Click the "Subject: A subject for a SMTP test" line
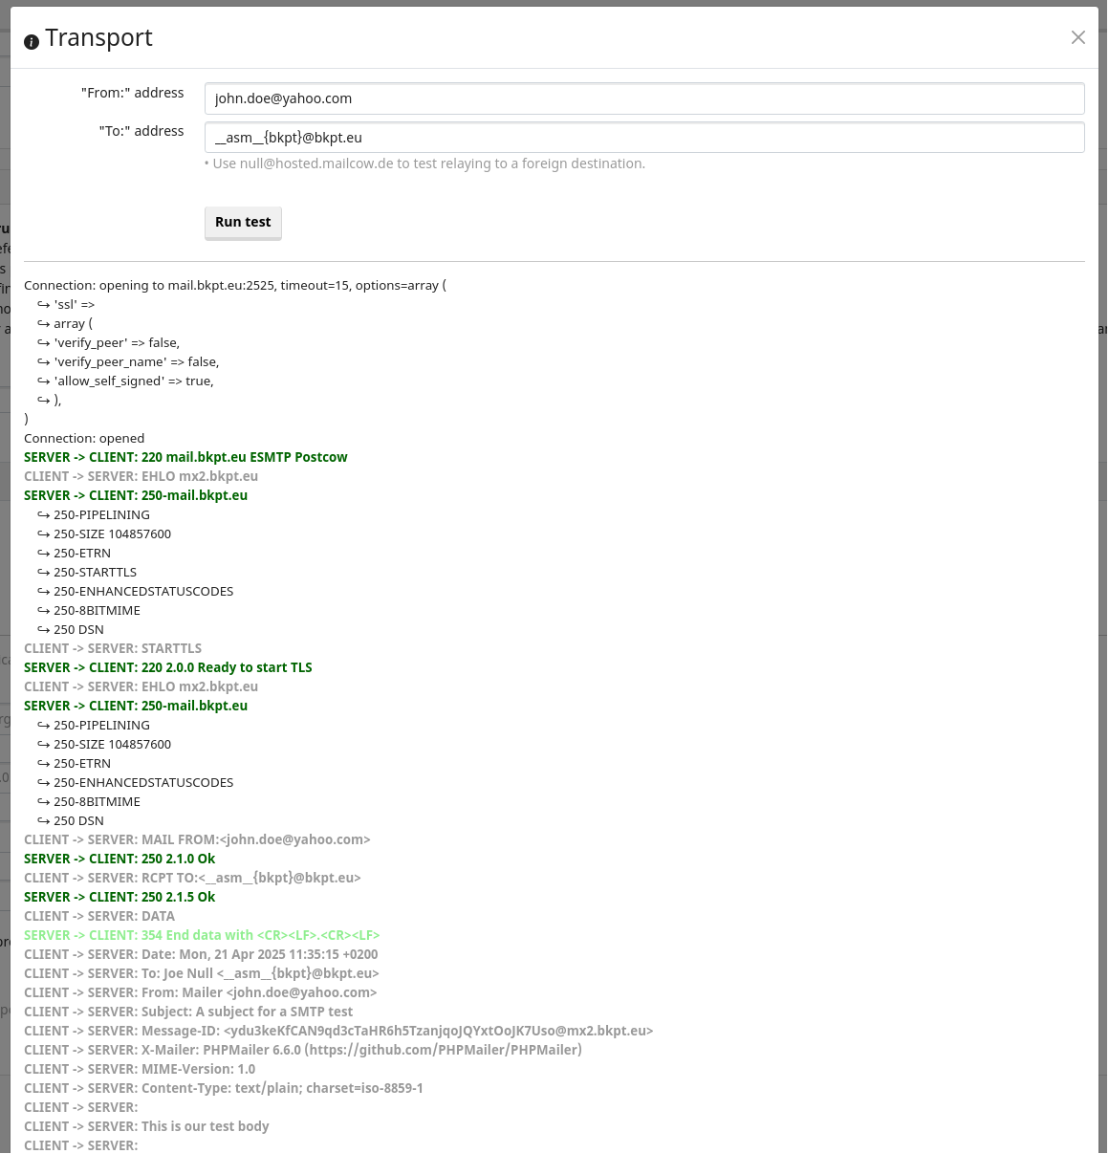The width and height of the screenshot is (1109, 1154). [188, 1012]
